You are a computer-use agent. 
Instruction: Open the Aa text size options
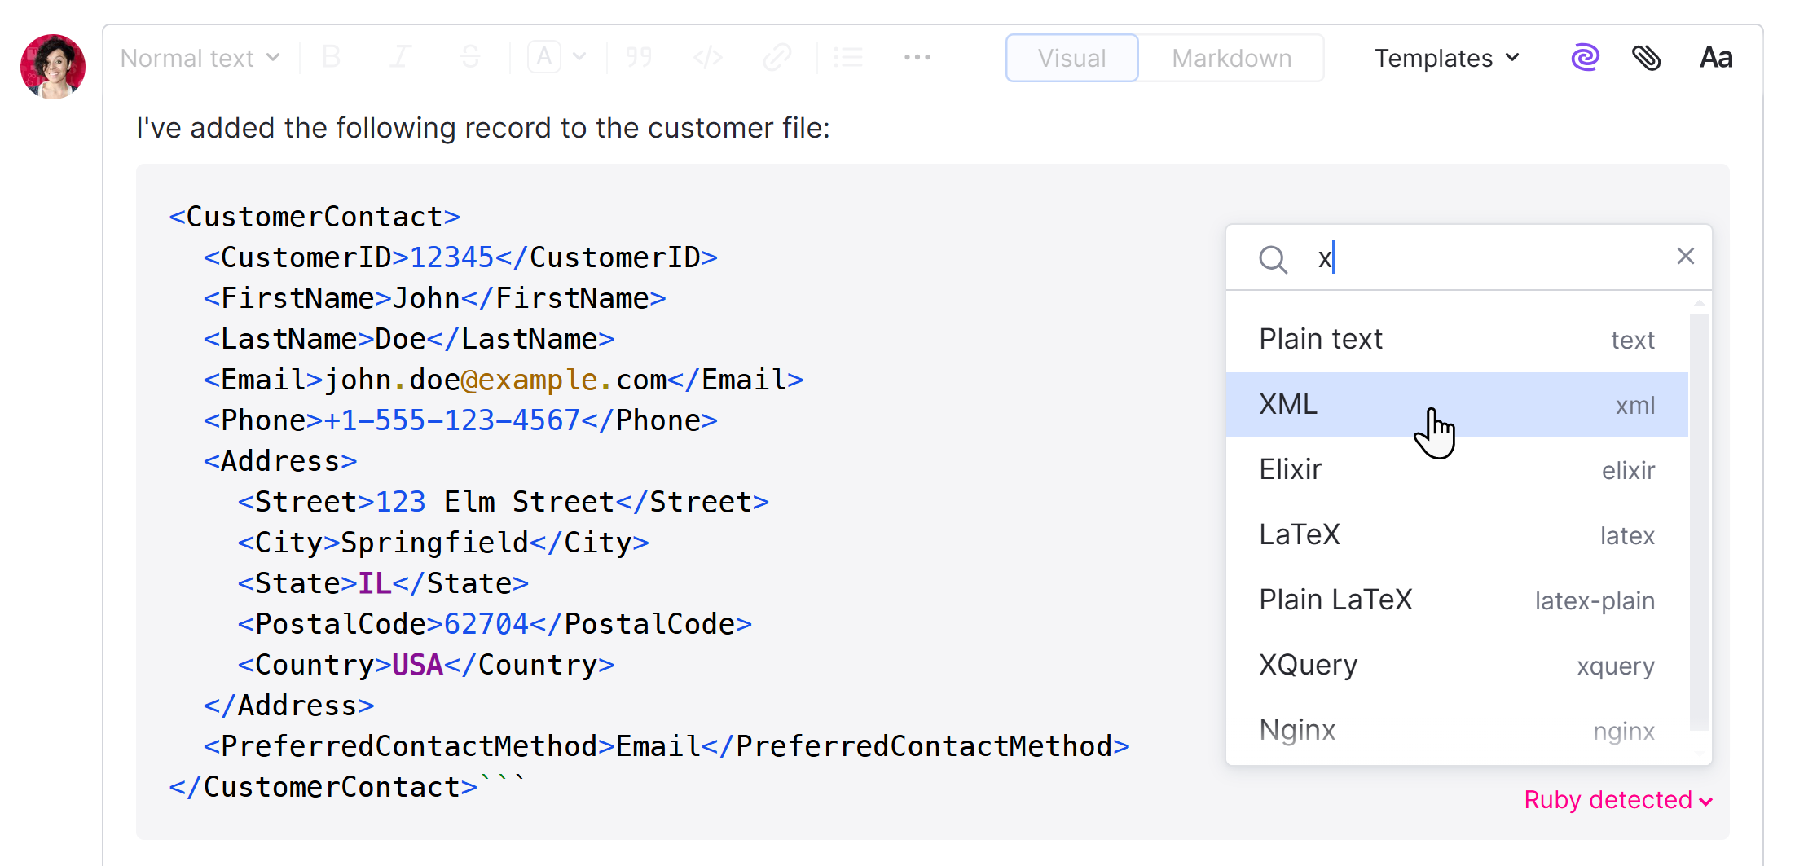(x=1715, y=57)
